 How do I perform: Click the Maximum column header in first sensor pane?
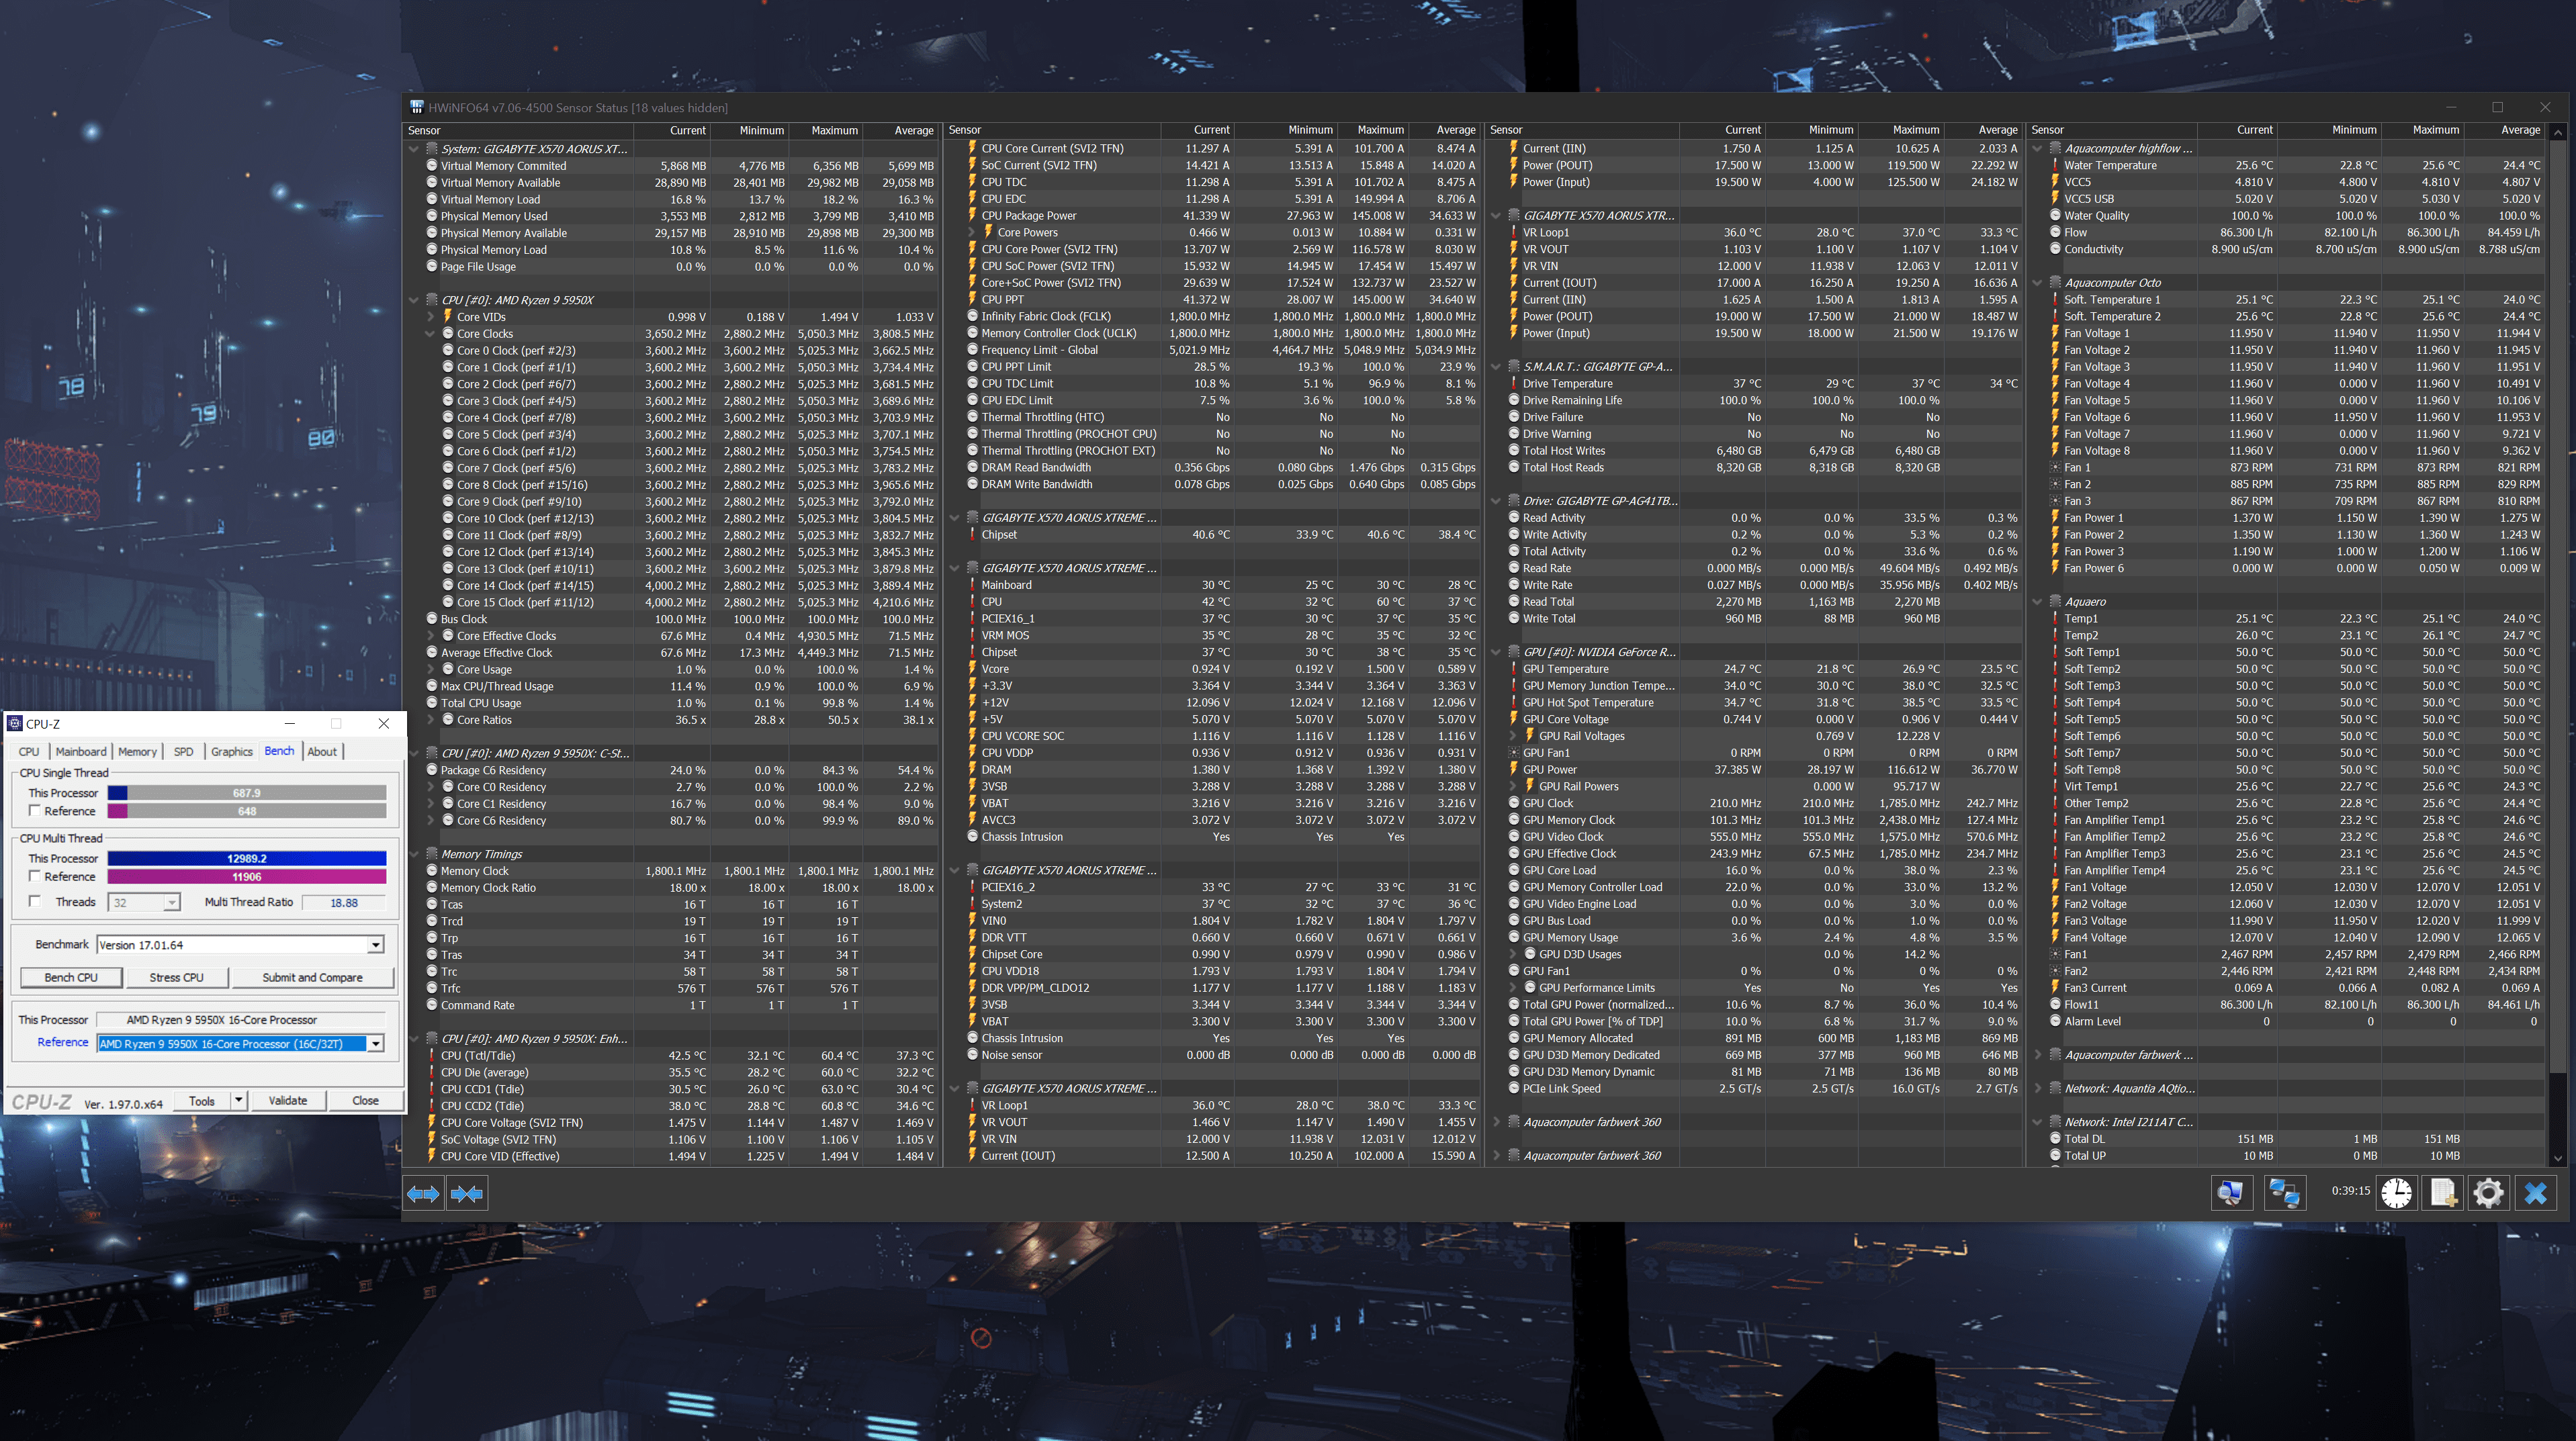(826, 131)
